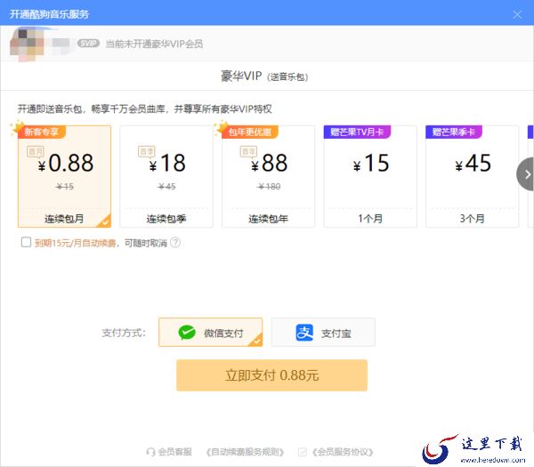Click the SVIP badge icon

88,44
